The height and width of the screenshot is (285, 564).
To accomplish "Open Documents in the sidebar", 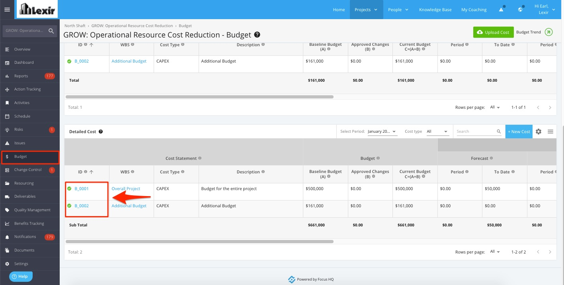I will tap(30, 250).
